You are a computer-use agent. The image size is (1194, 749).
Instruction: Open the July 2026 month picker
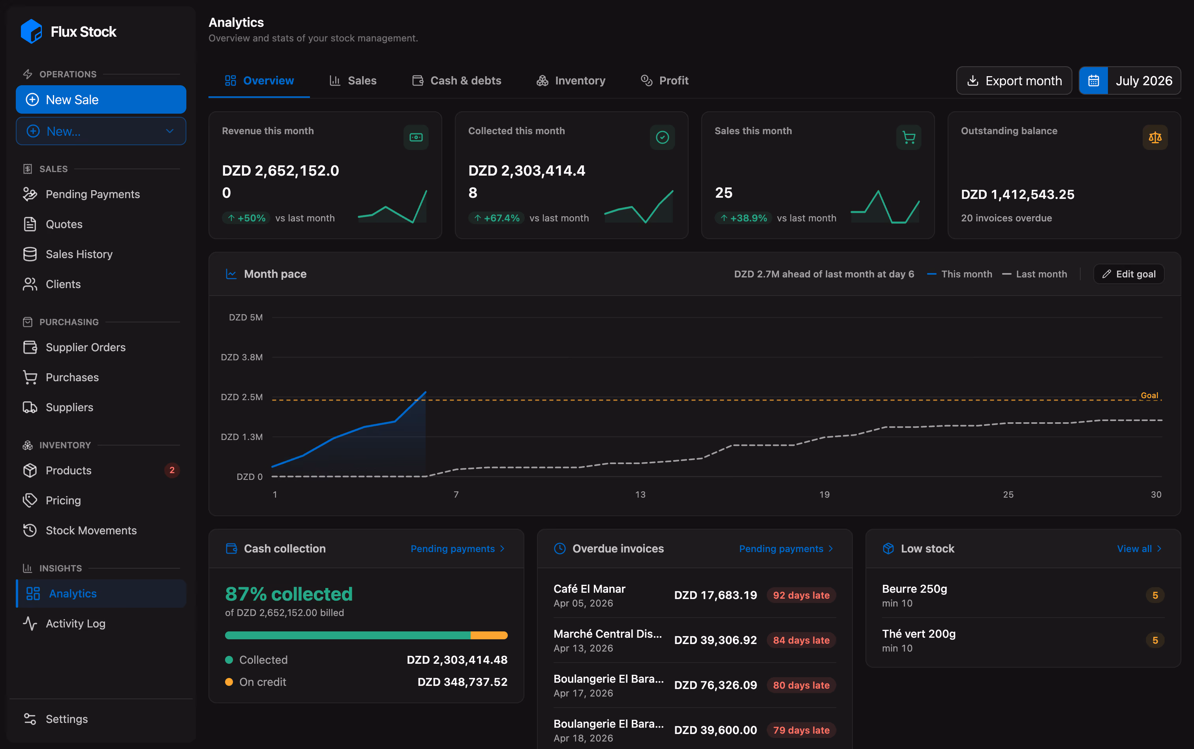1130,80
